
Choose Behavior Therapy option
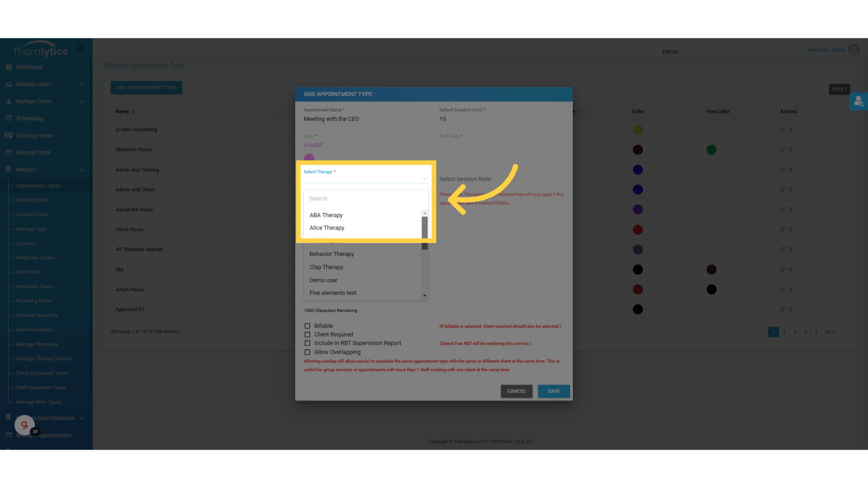click(331, 254)
